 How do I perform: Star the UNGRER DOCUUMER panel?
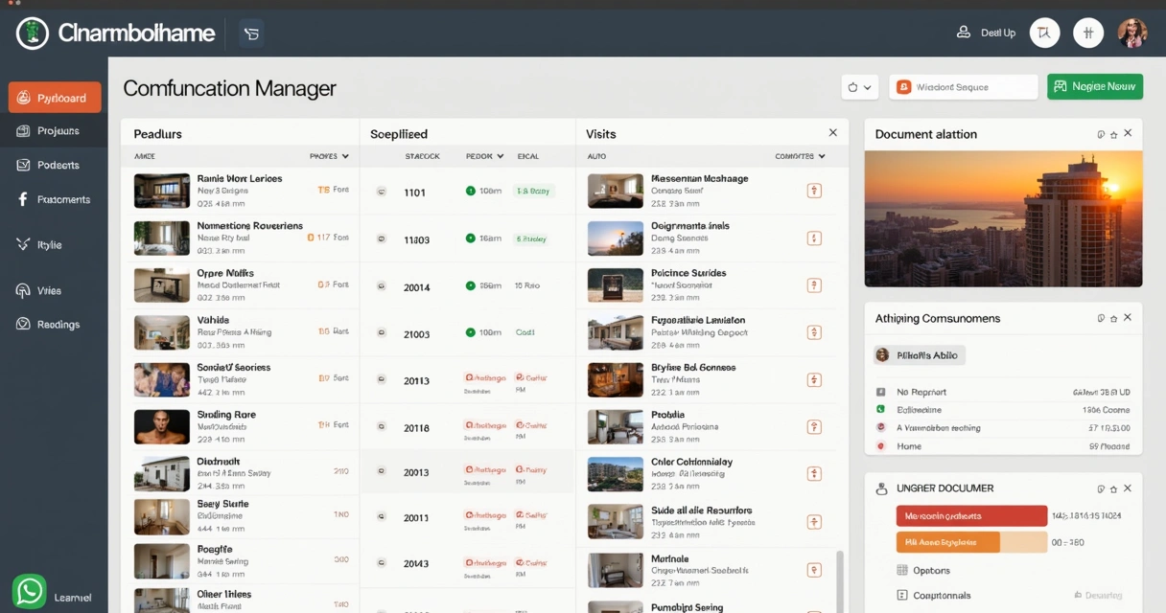1113,488
